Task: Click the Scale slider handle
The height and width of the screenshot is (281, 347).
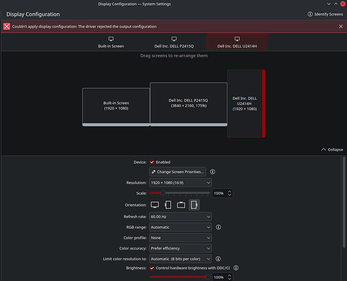Action: pyautogui.click(x=163, y=193)
